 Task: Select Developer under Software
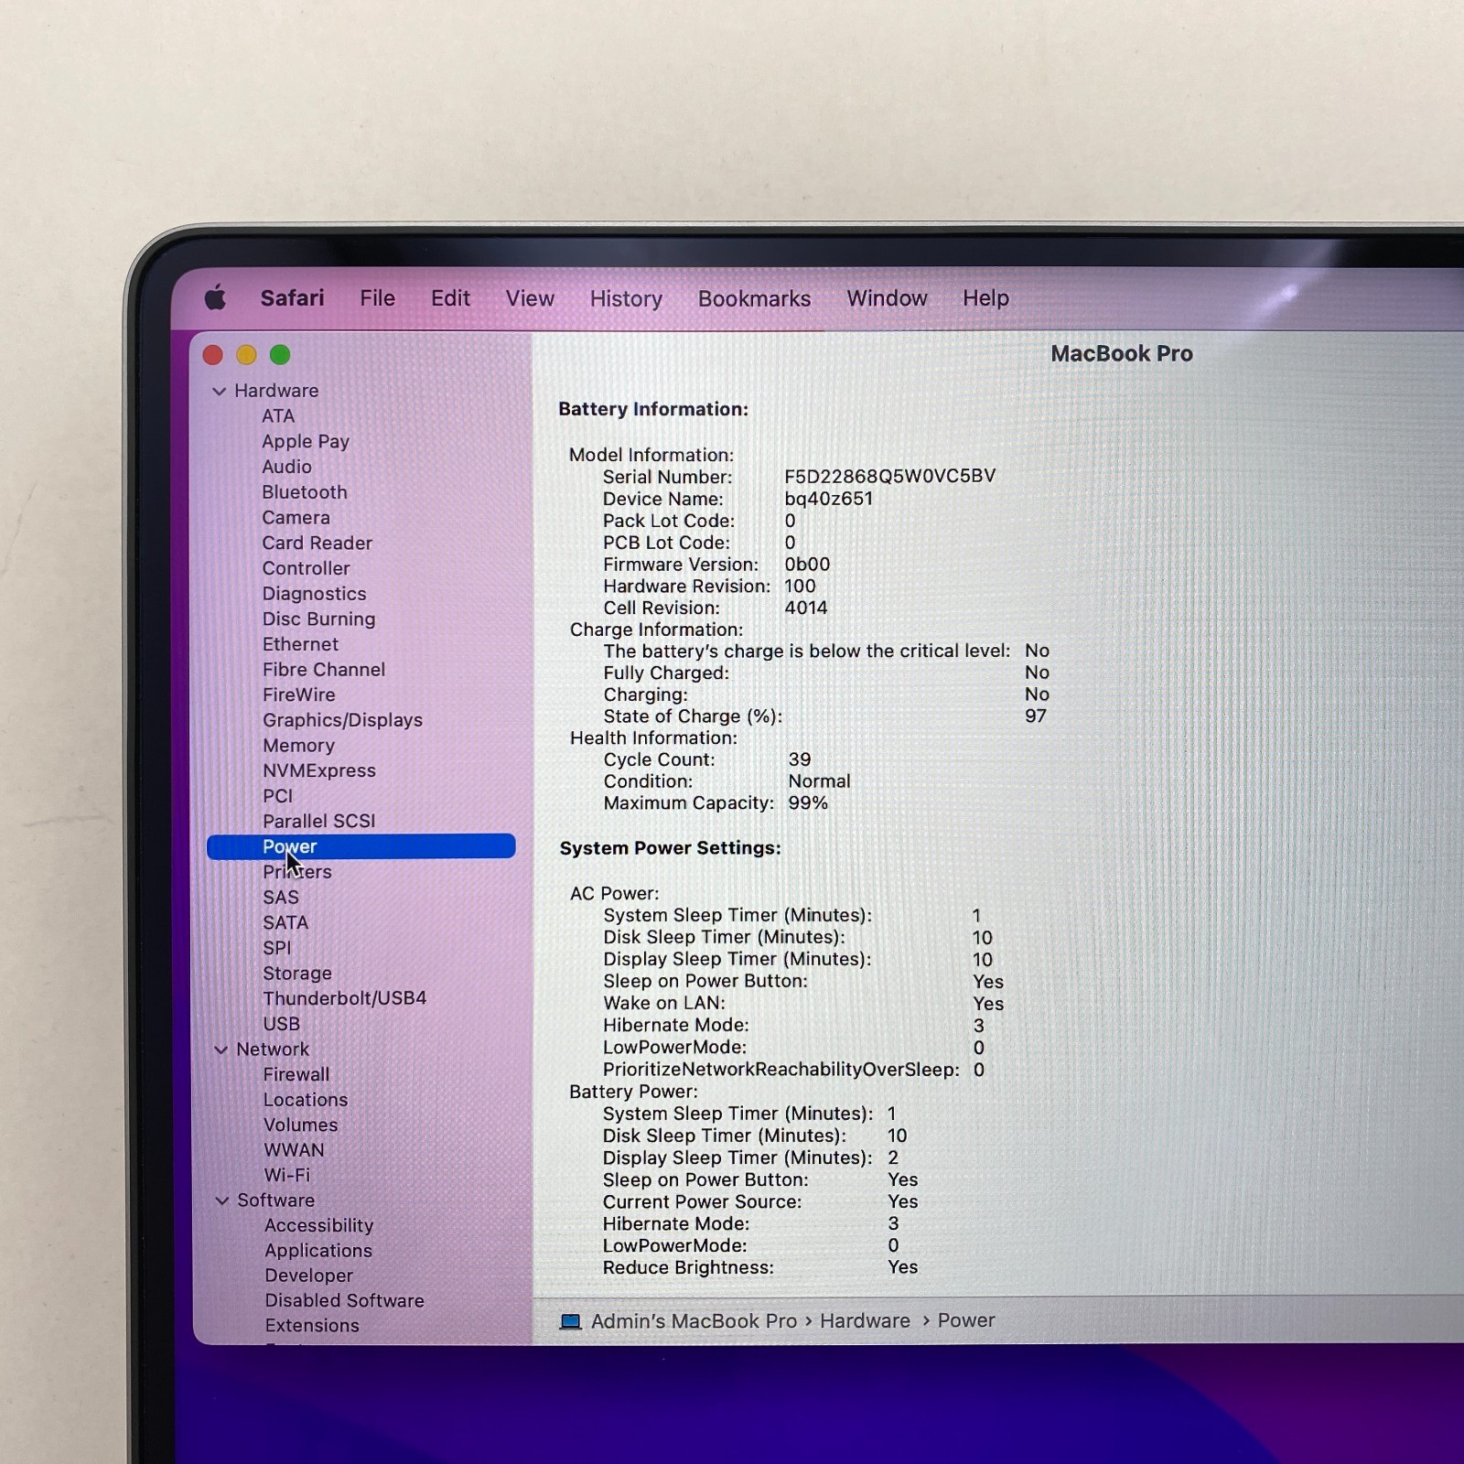click(x=309, y=1276)
